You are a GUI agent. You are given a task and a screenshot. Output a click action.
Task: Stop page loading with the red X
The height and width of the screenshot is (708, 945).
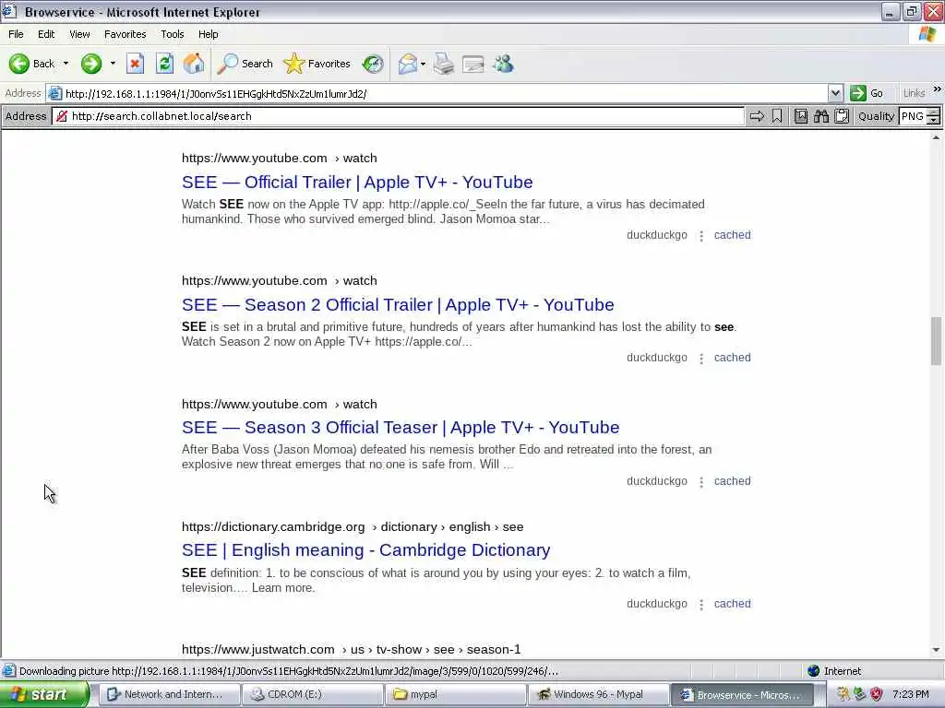pyautogui.click(x=135, y=64)
